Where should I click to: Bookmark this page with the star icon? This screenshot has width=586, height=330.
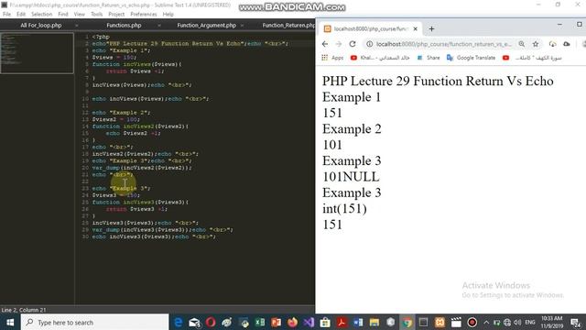click(536, 44)
